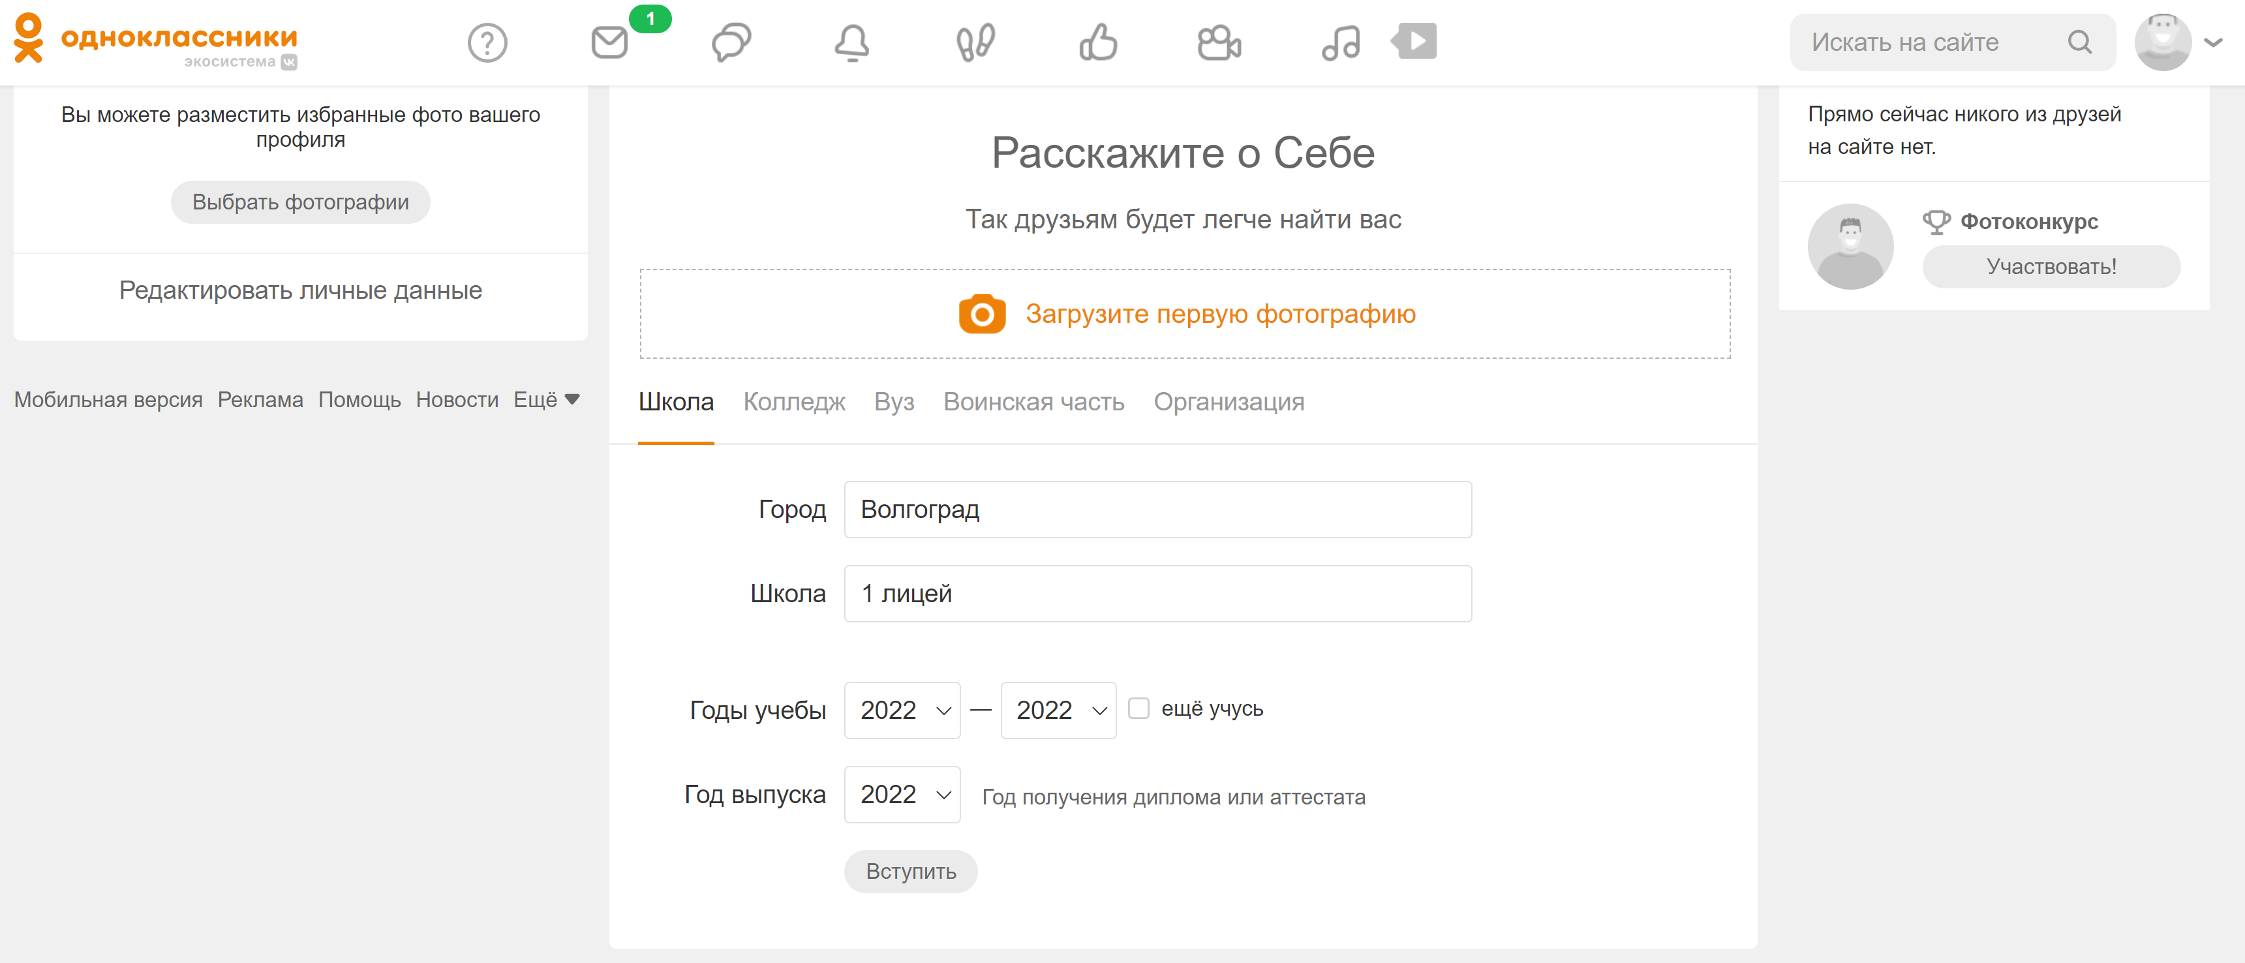Click the Город field with Волгоград
The image size is (2245, 963).
1157,510
